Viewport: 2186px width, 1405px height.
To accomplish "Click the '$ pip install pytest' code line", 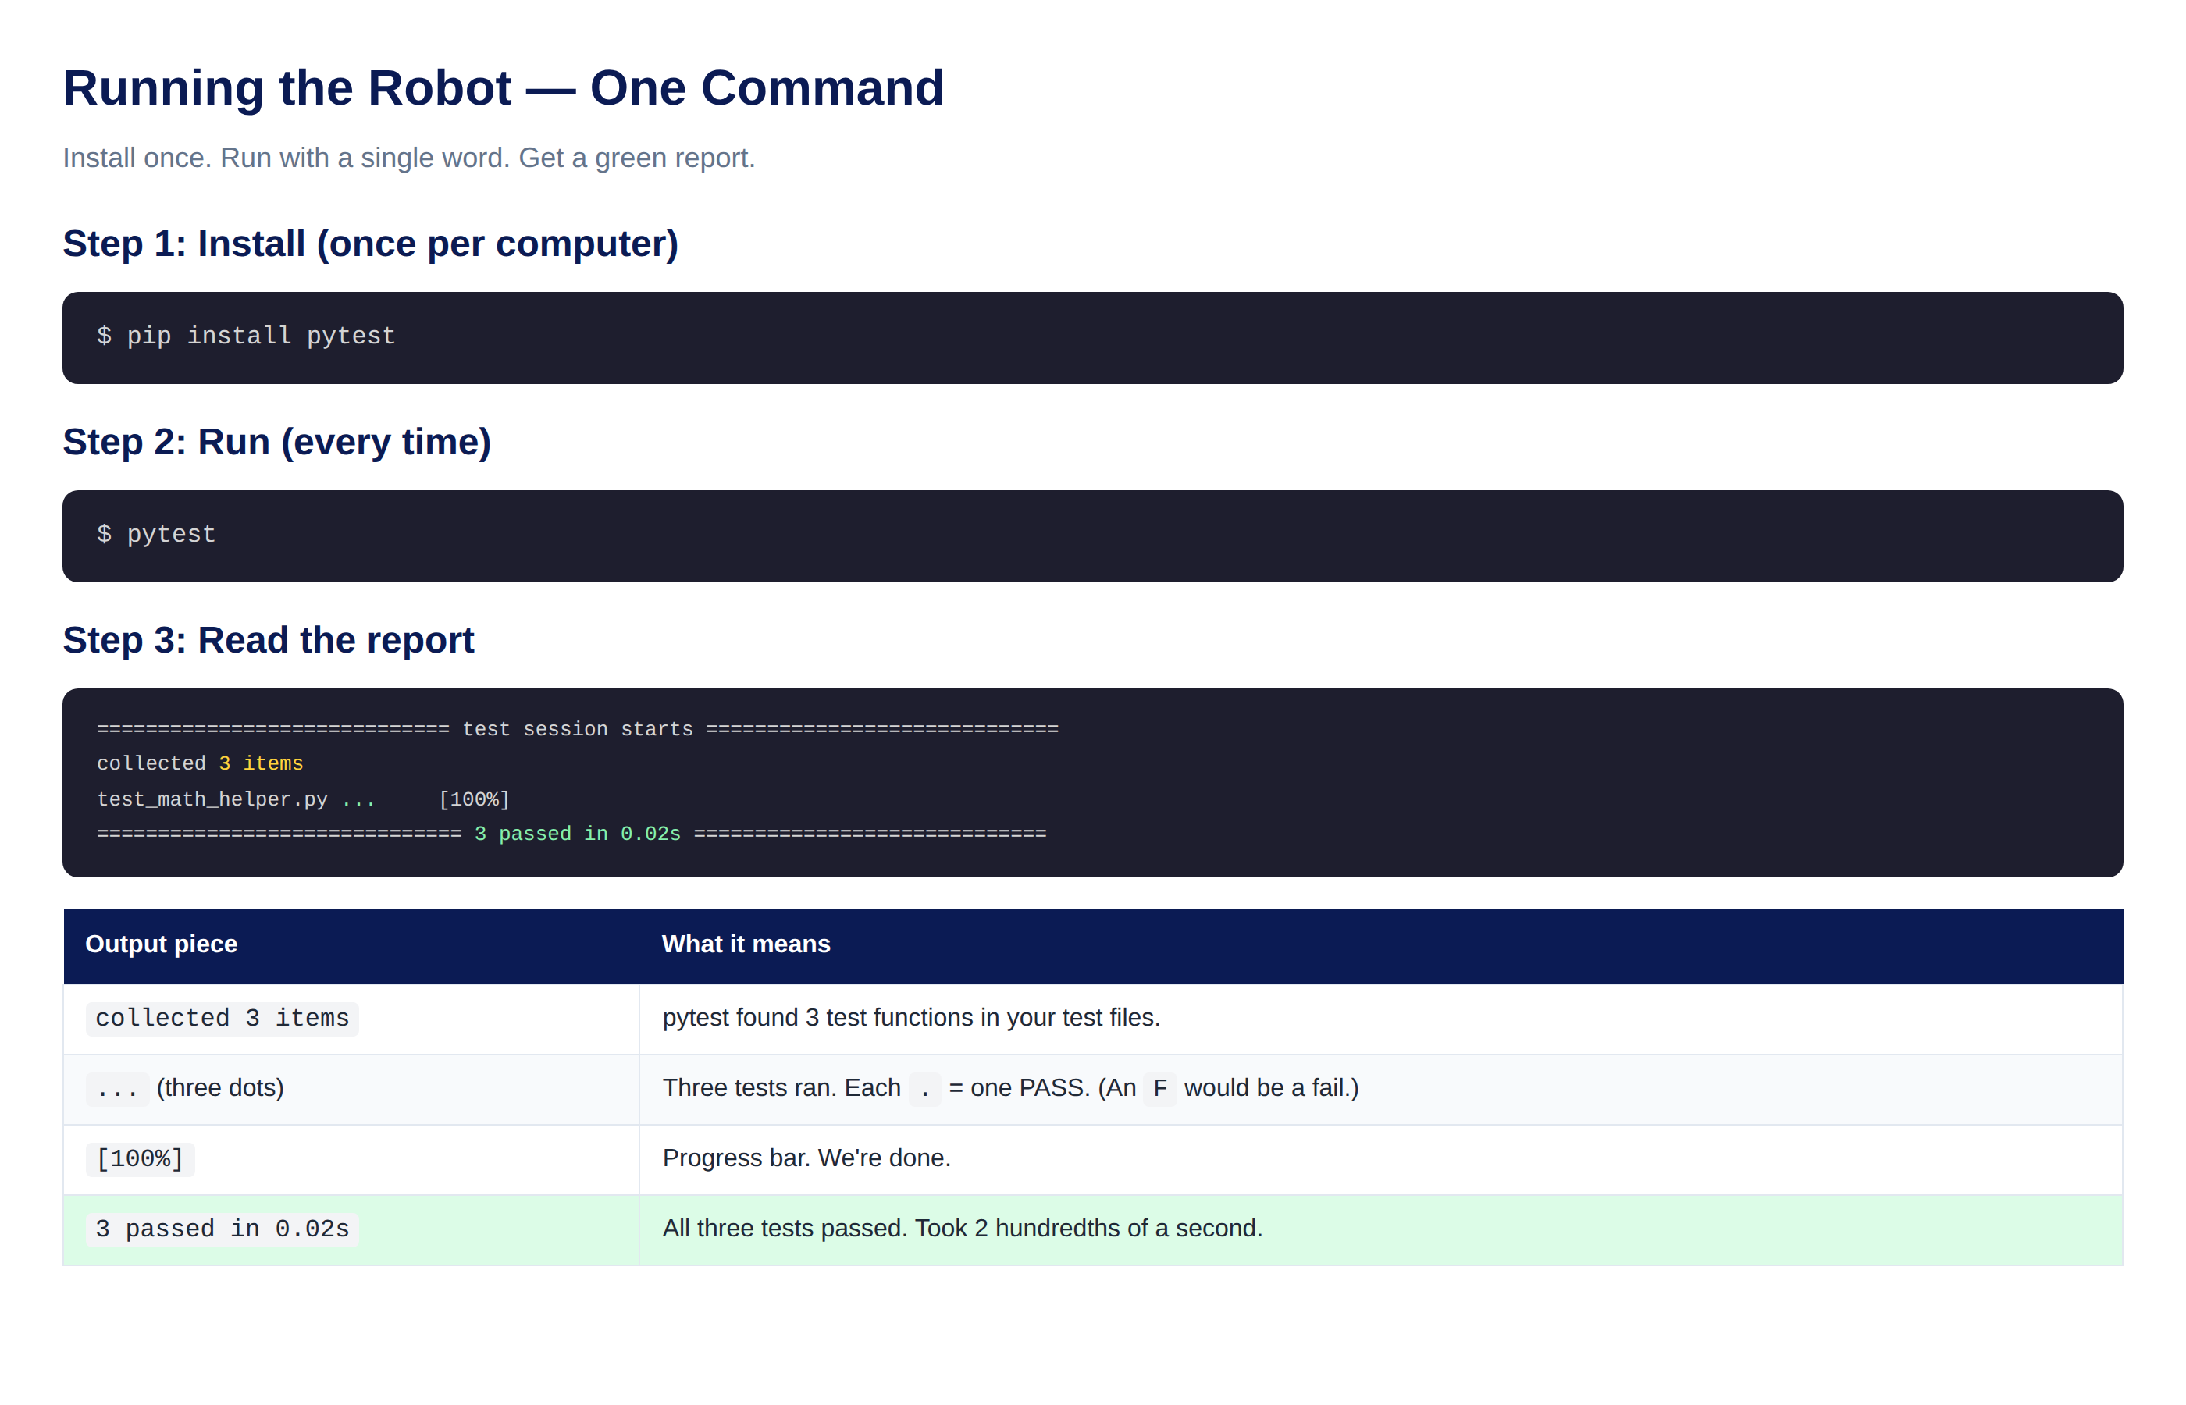I will coord(247,336).
